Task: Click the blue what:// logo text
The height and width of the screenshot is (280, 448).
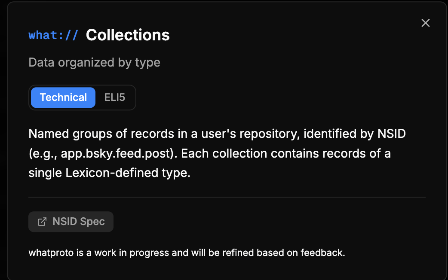Action: (53, 35)
